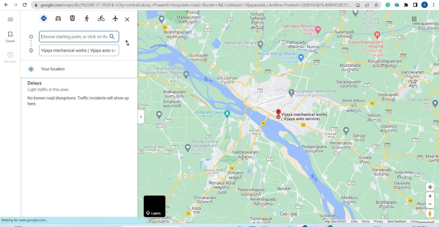This screenshot has height=227, width=439.
Task: Select cycling travel mode
Action: pos(101,19)
